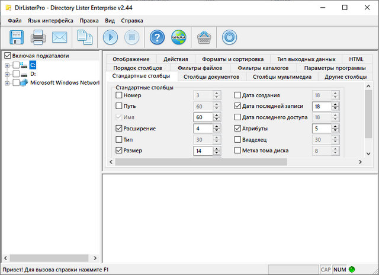Enable the Номер column checkbox
Viewport: 379px width, 275px height.
[x=119, y=95]
